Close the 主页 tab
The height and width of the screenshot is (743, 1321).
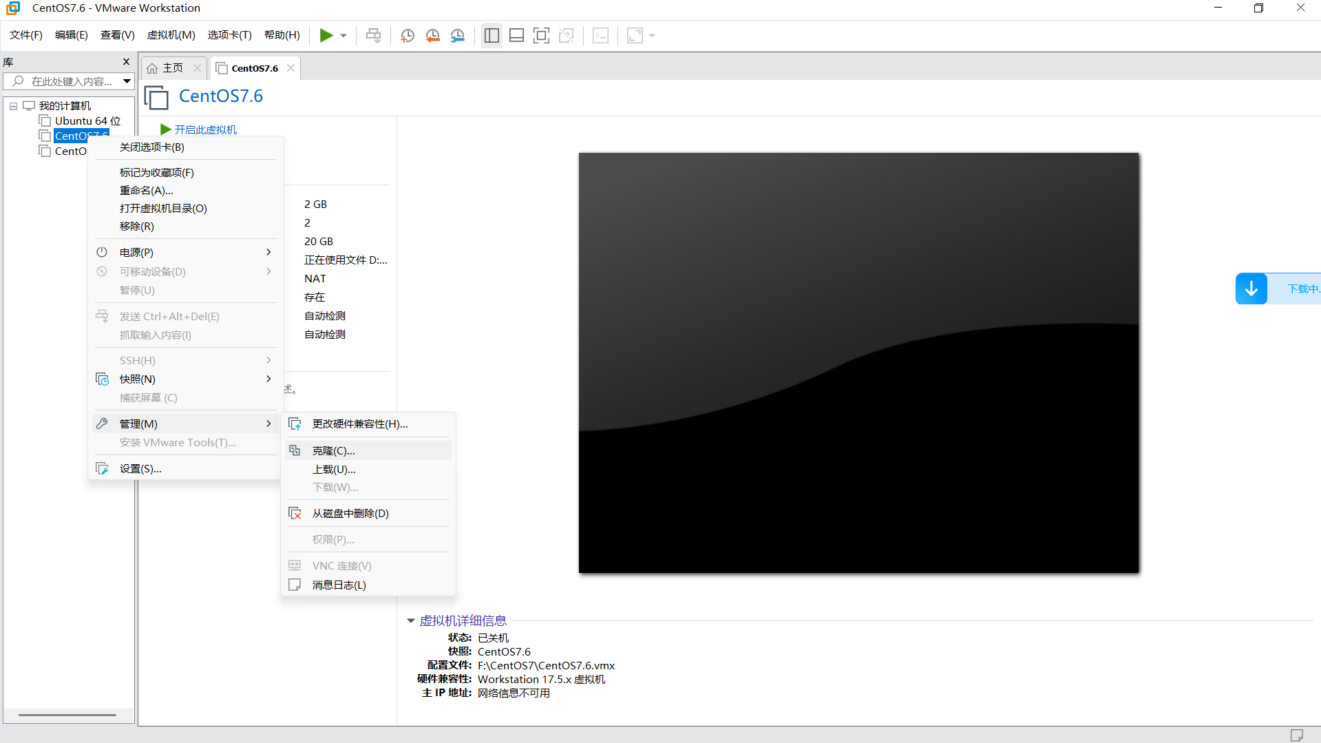(x=197, y=67)
